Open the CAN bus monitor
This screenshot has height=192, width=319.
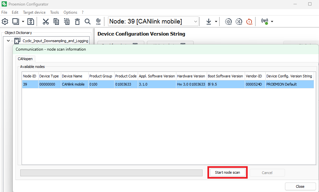click(x=98, y=22)
